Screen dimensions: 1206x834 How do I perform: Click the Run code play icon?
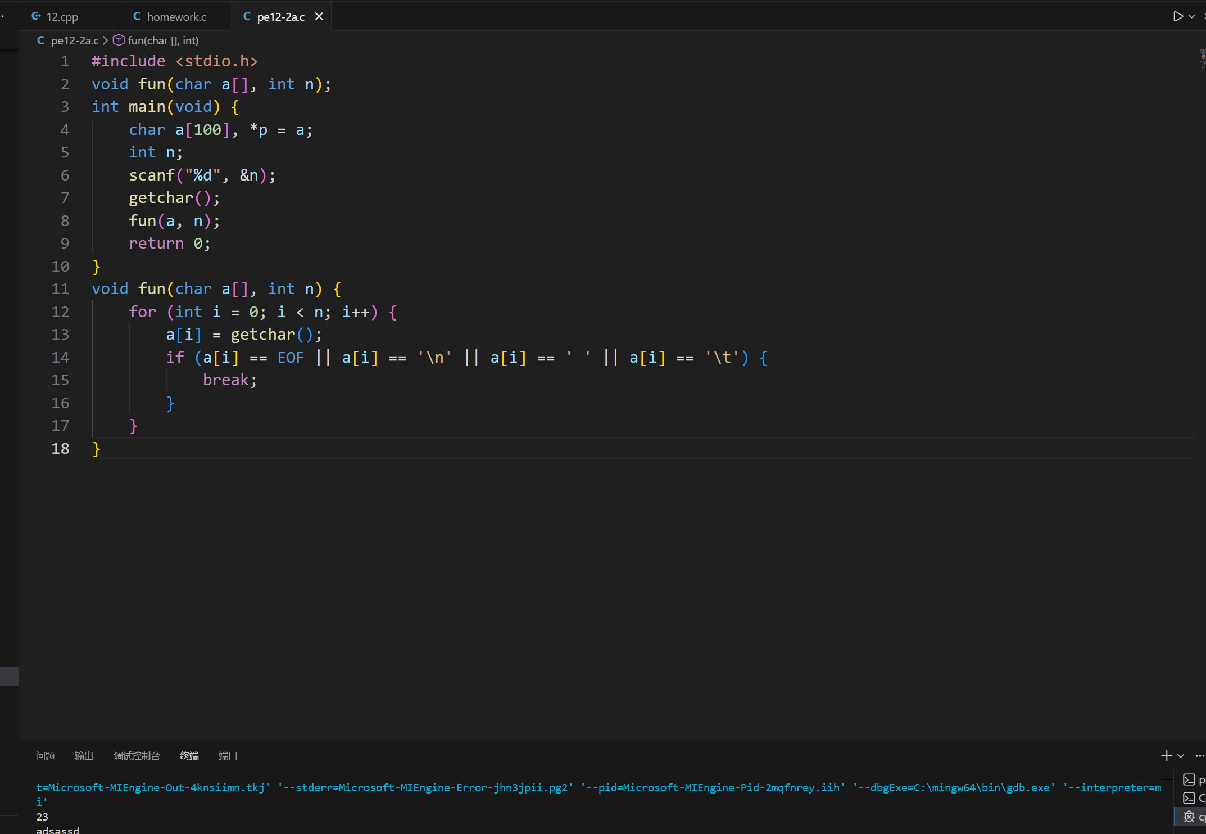tap(1178, 16)
